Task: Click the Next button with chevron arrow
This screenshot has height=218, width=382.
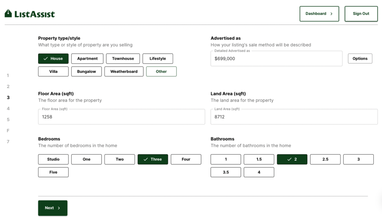Action: coord(53,208)
